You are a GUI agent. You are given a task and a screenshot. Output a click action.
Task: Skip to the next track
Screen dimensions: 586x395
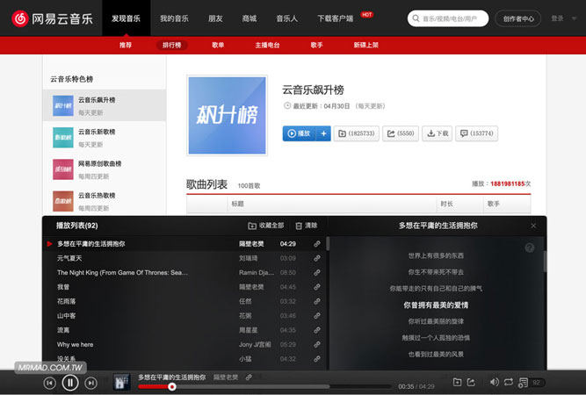click(x=91, y=383)
